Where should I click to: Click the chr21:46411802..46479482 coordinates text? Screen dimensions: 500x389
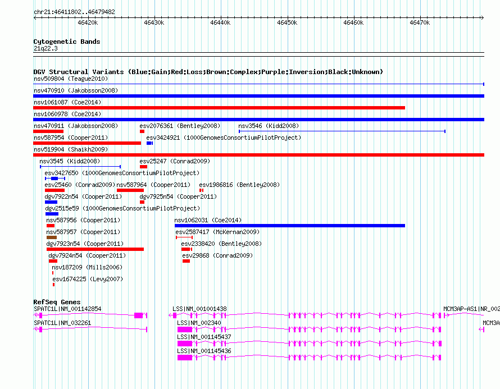[74, 12]
